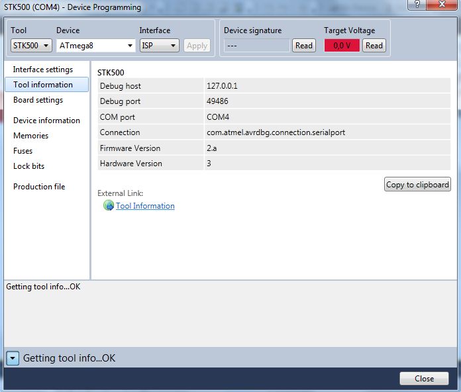Click the Getting tool info...OK log line
Screen dimensions: 461x392
click(43, 287)
